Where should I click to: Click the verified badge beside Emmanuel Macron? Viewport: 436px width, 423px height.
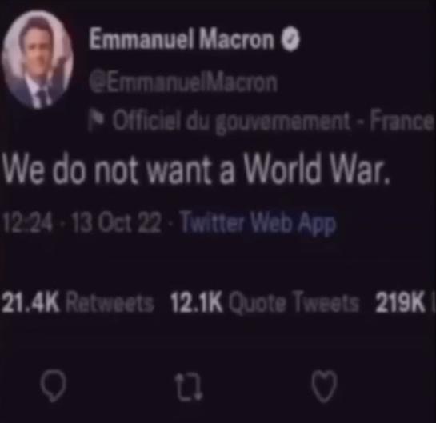click(291, 39)
